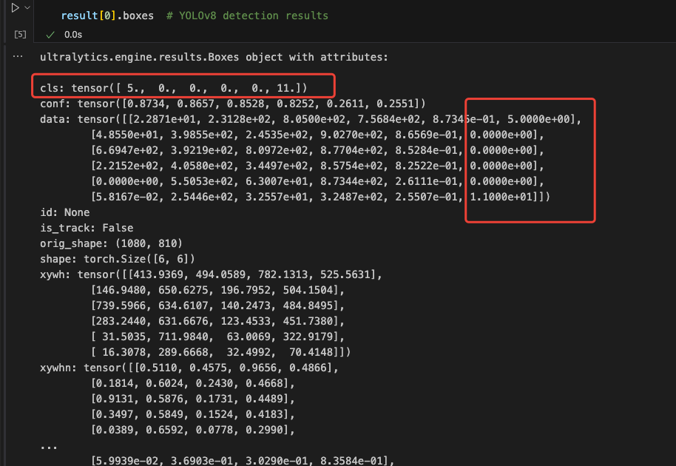Click into the result[0].boxes code
This screenshot has height=466, width=676.
[x=108, y=16]
